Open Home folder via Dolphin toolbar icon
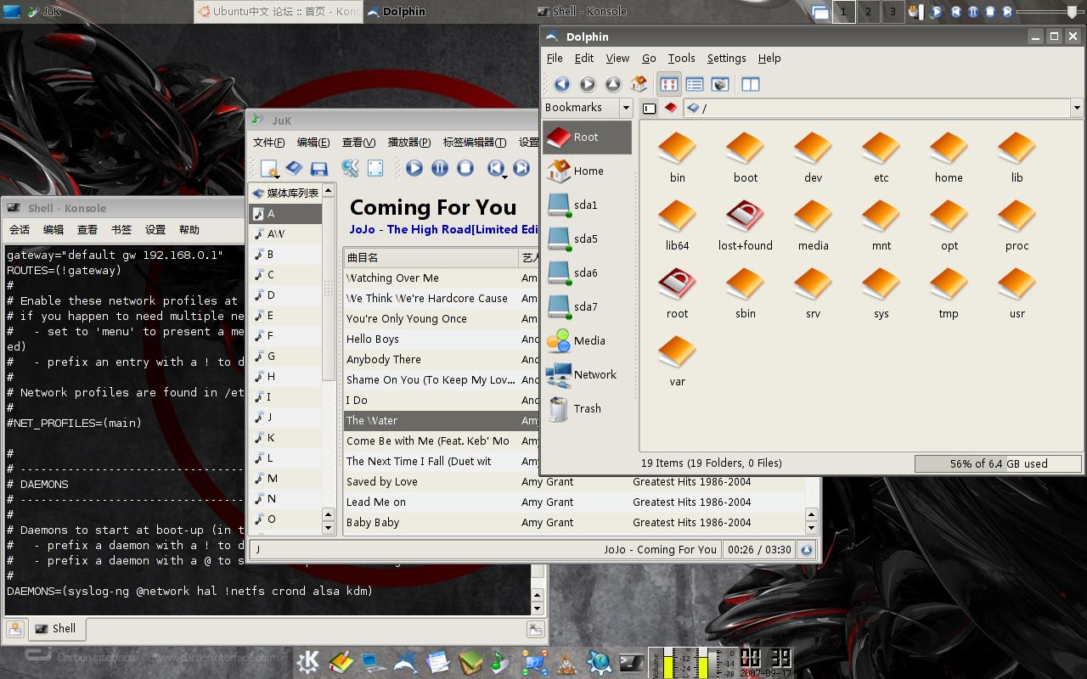1087x679 pixels. coord(639,84)
